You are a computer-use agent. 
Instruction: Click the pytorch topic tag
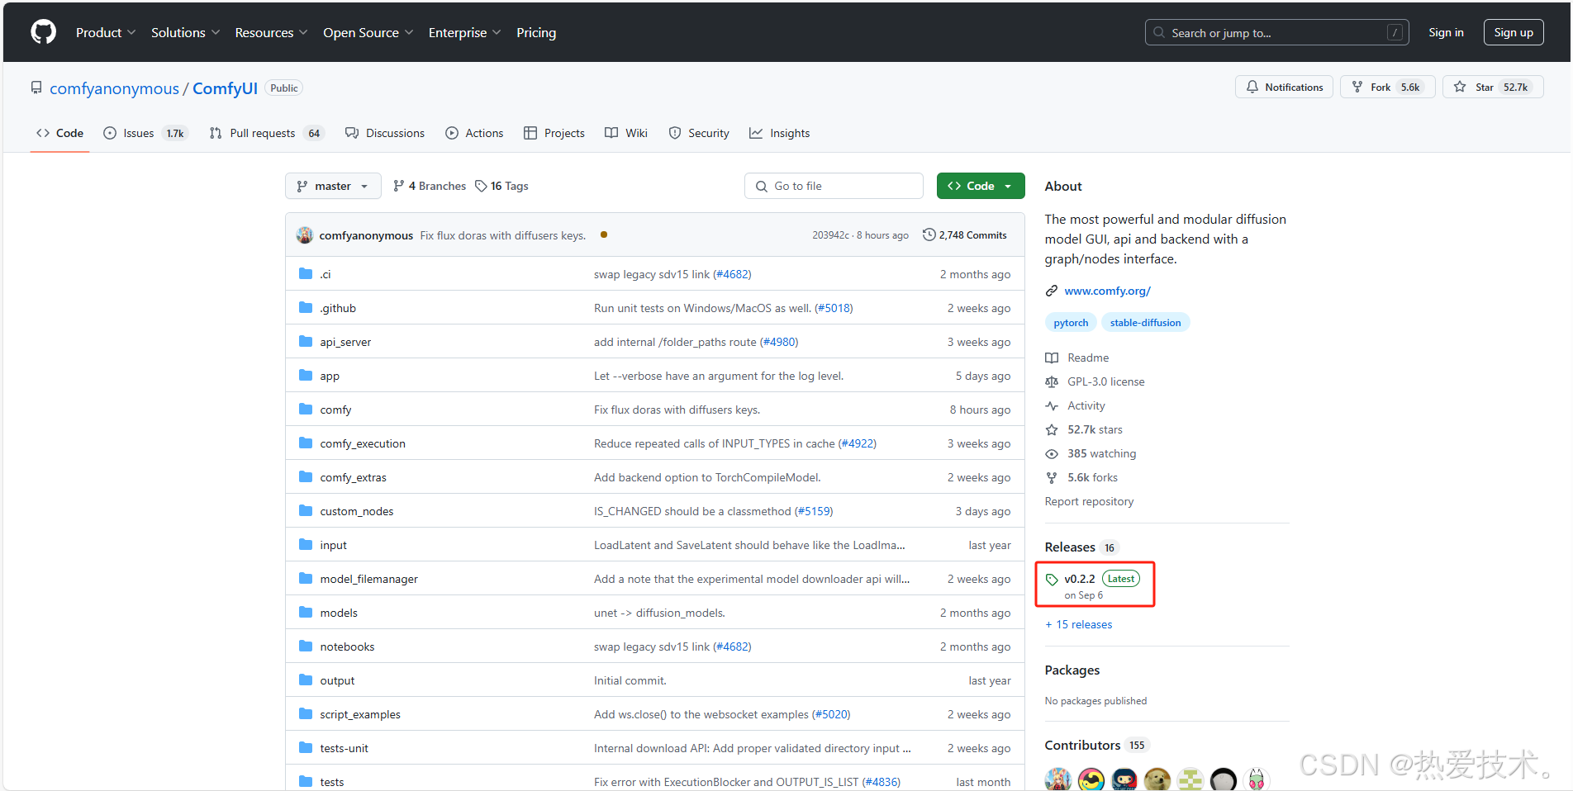pyautogui.click(x=1071, y=322)
